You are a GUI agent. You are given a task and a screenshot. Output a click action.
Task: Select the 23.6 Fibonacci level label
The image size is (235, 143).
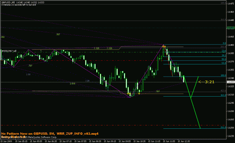click(x=224, y=51)
